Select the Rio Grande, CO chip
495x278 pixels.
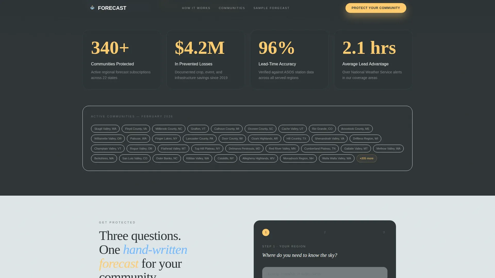pyautogui.click(x=322, y=129)
